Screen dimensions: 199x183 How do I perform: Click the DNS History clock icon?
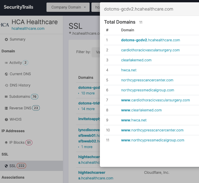[6, 85]
